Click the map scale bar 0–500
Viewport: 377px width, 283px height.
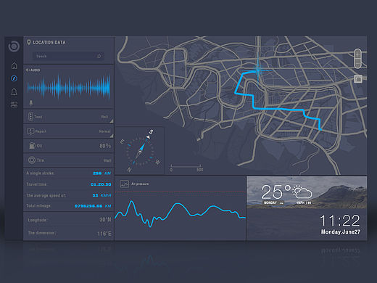pos(186,168)
